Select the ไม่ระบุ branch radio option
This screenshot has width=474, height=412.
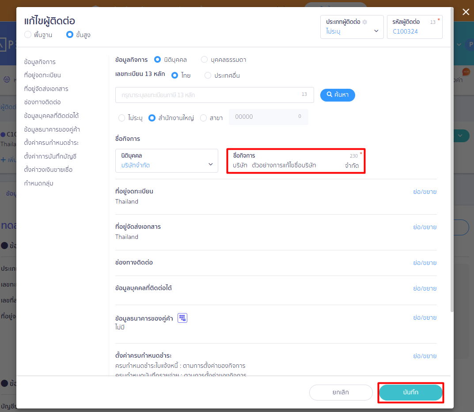pos(122,118)
